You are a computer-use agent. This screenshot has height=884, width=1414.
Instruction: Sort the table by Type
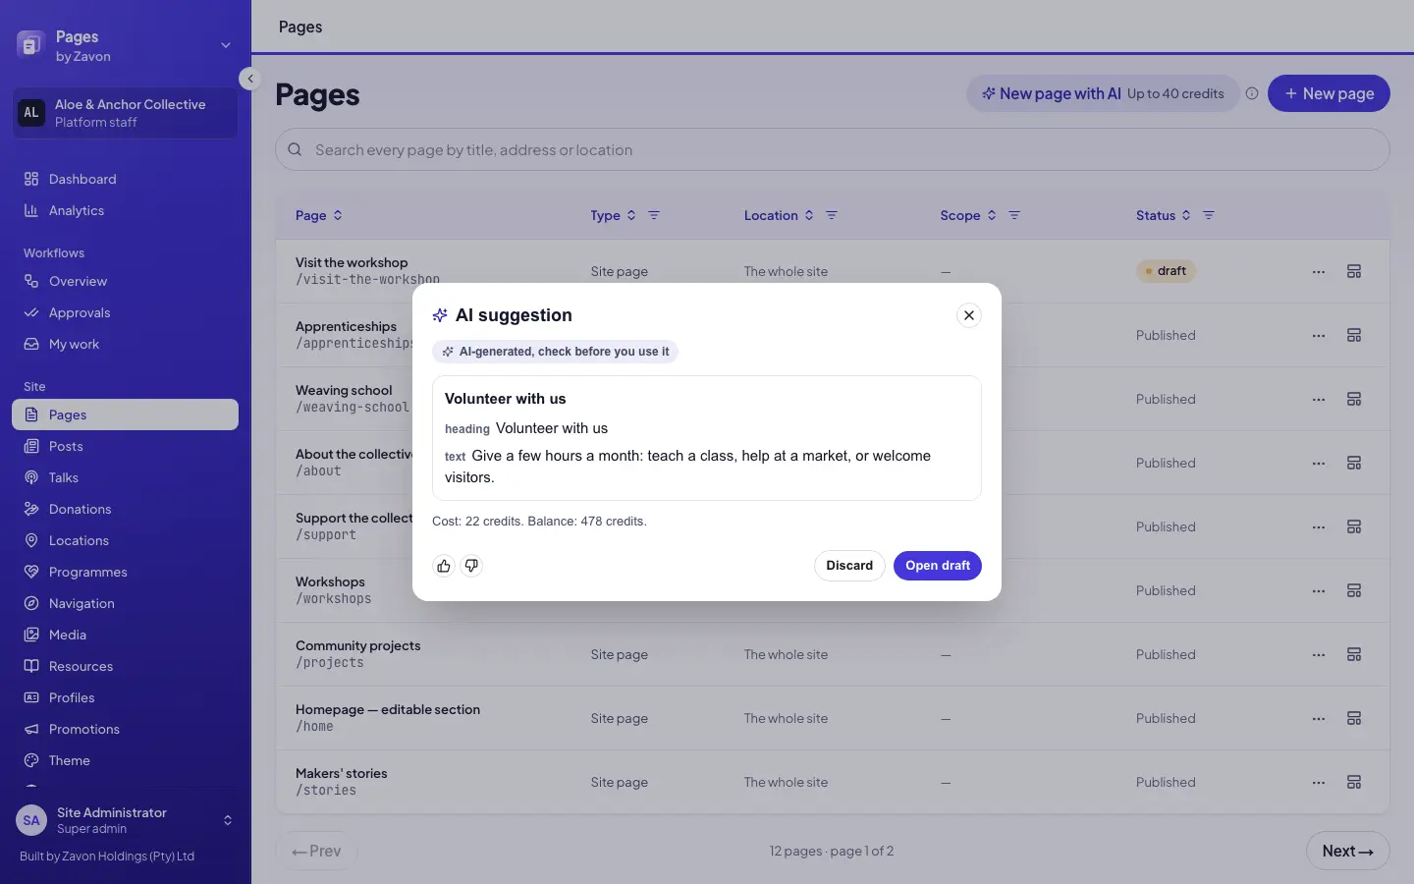[x=614, y=215]
